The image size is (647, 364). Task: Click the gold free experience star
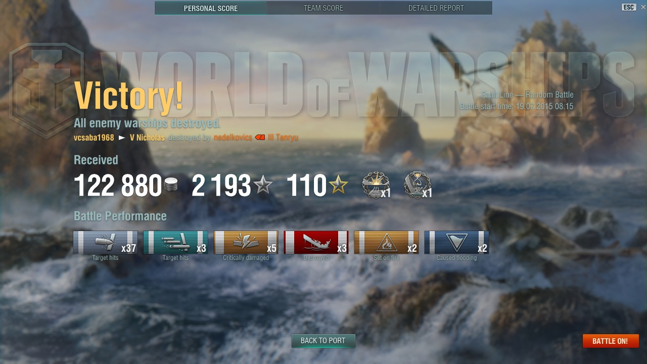[339, 186]
